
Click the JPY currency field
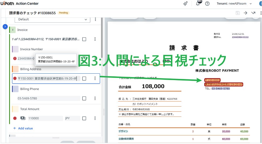click(x=72, y=118)
